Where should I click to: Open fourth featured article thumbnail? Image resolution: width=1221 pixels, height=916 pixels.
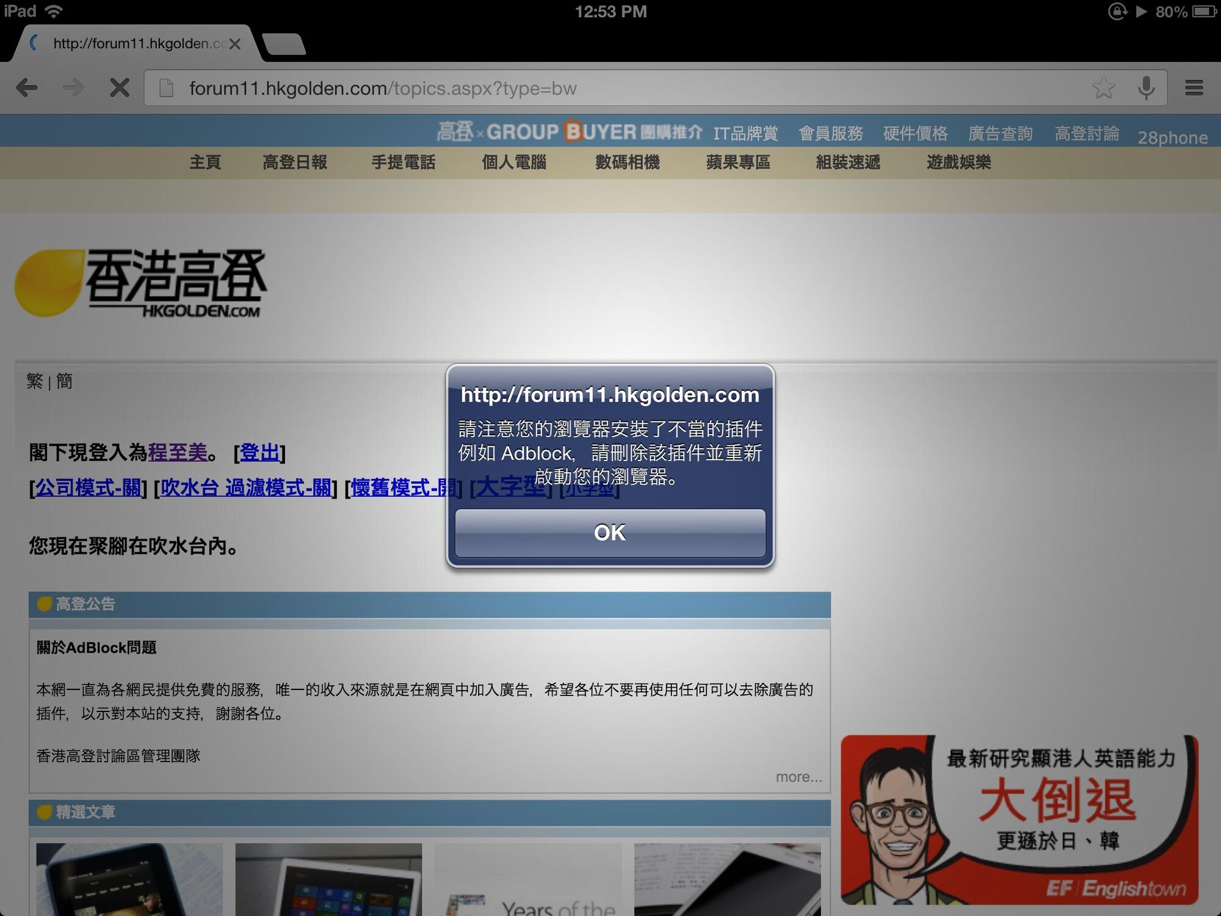click(727, 879)
